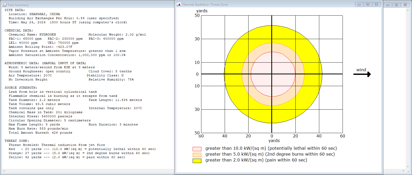This screenshot has width=412, height=175.
Task: Click the yellow 2.0 kW legend swatch
Action: 197,161
